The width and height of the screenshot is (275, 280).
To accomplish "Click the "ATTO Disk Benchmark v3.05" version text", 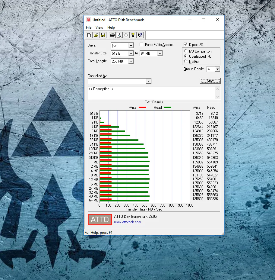I will point(135,217).
